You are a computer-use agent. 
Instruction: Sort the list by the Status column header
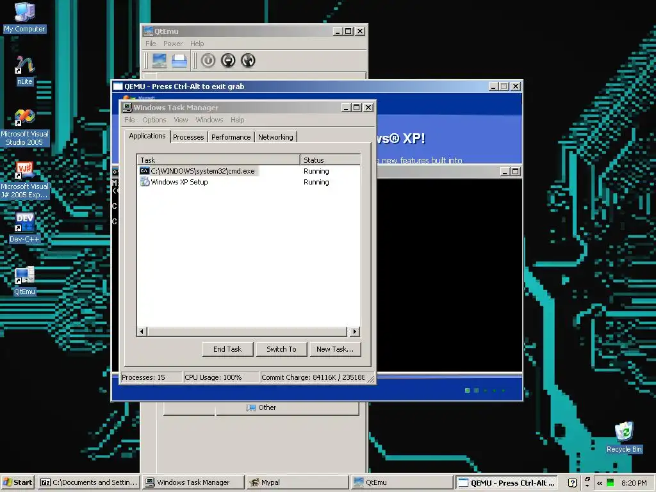tap(330, 160)
